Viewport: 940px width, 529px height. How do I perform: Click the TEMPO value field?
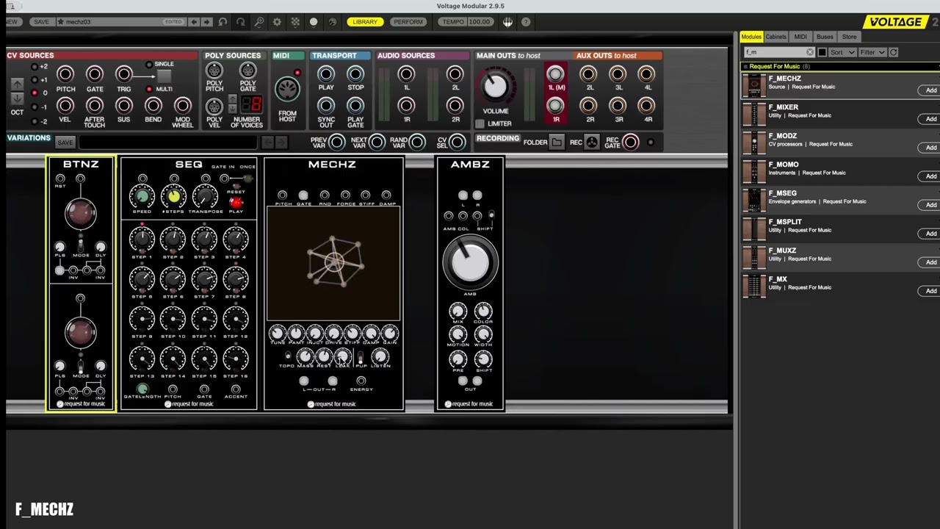point(479,22)
